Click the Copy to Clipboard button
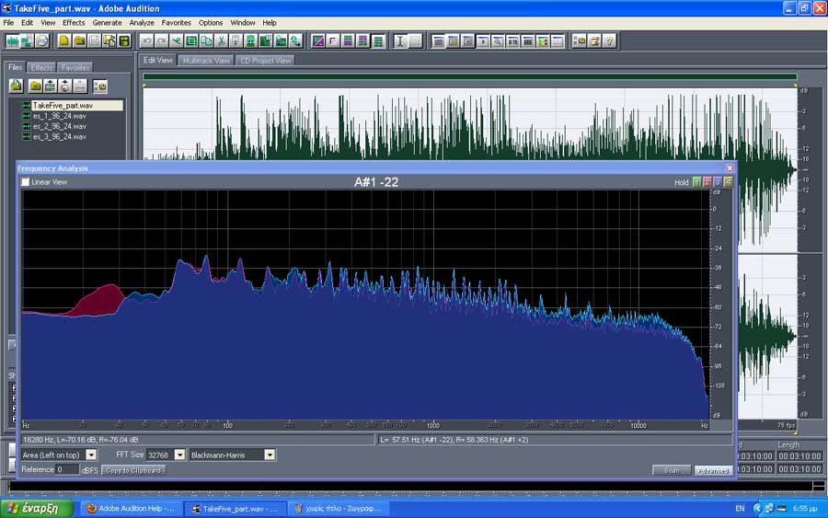The image size is (828, 518). (x=133, y=470)
